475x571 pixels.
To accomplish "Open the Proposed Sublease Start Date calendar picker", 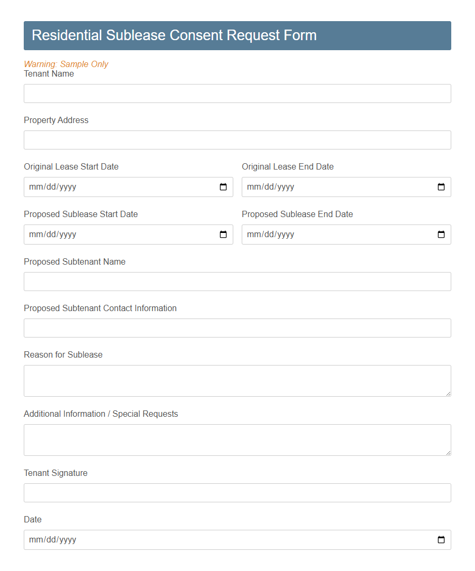I will pyautogui.click(x=224, y=234).
